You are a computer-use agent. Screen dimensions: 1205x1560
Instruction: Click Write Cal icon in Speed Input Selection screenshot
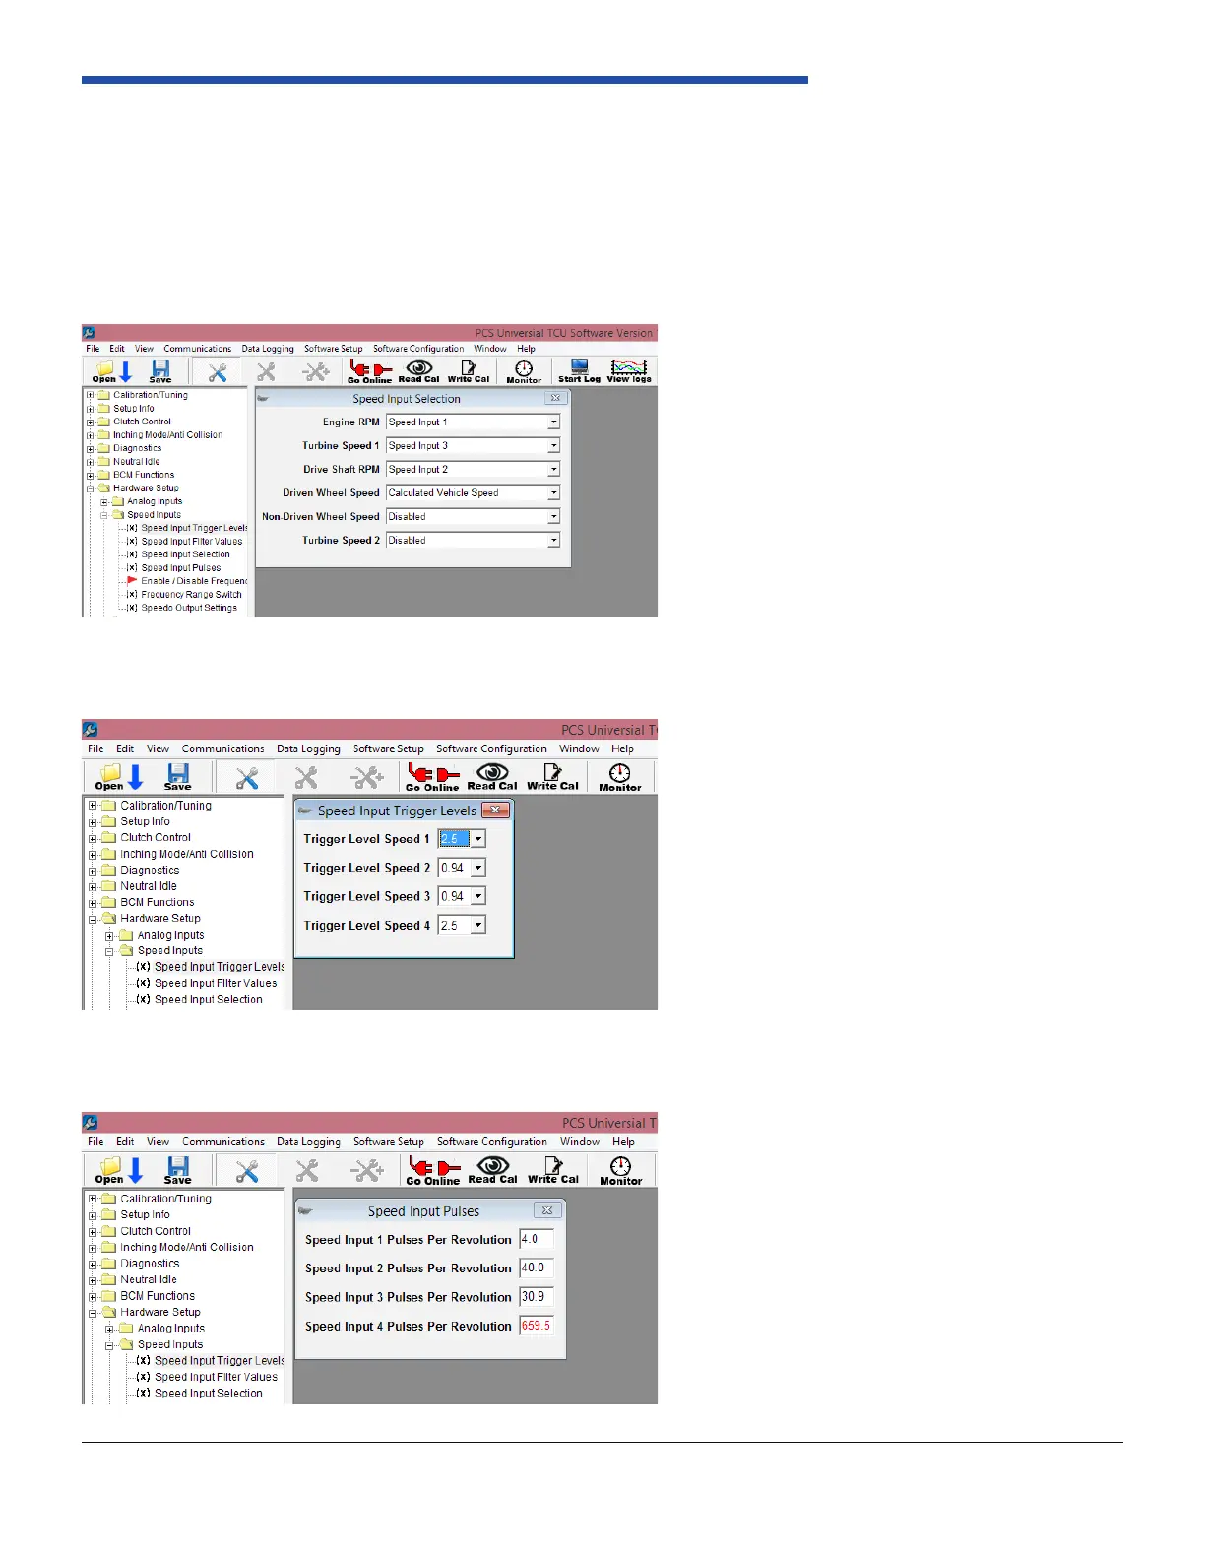469,371
